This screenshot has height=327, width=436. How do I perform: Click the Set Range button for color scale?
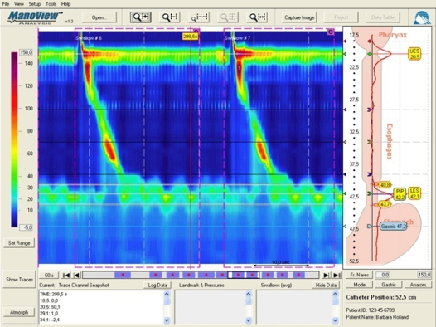pyautogui.click(x=19, y=243)
